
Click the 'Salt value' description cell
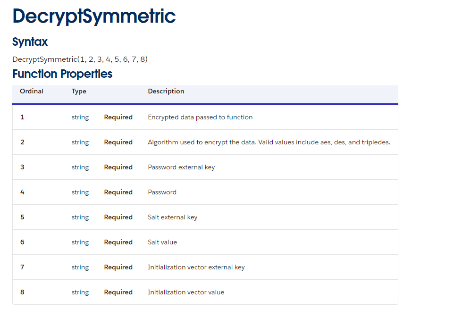(x=162, y=242)
